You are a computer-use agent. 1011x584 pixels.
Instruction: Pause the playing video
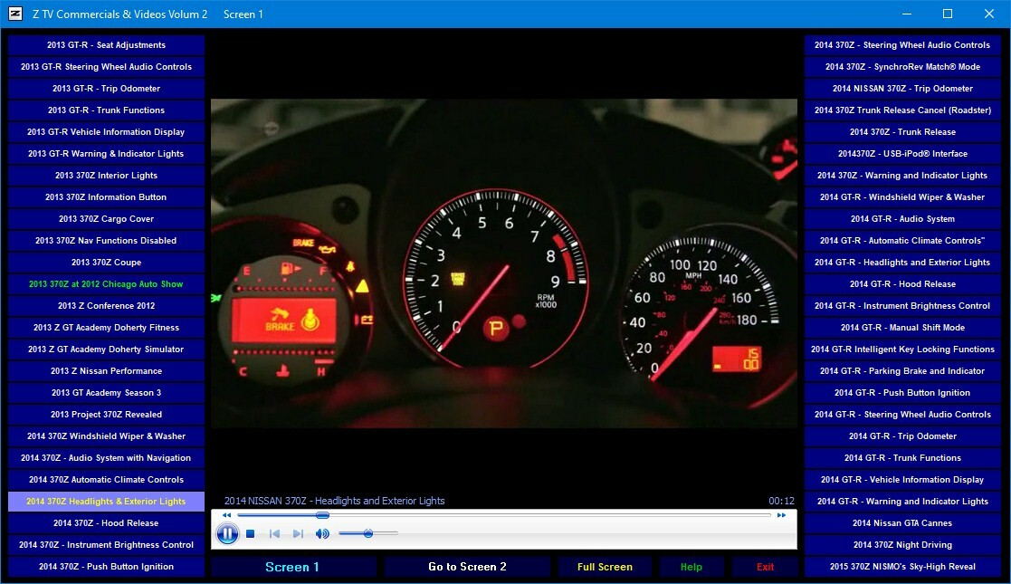[227, 534]
